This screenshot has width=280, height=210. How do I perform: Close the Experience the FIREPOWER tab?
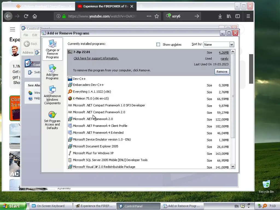coord(132,6)
